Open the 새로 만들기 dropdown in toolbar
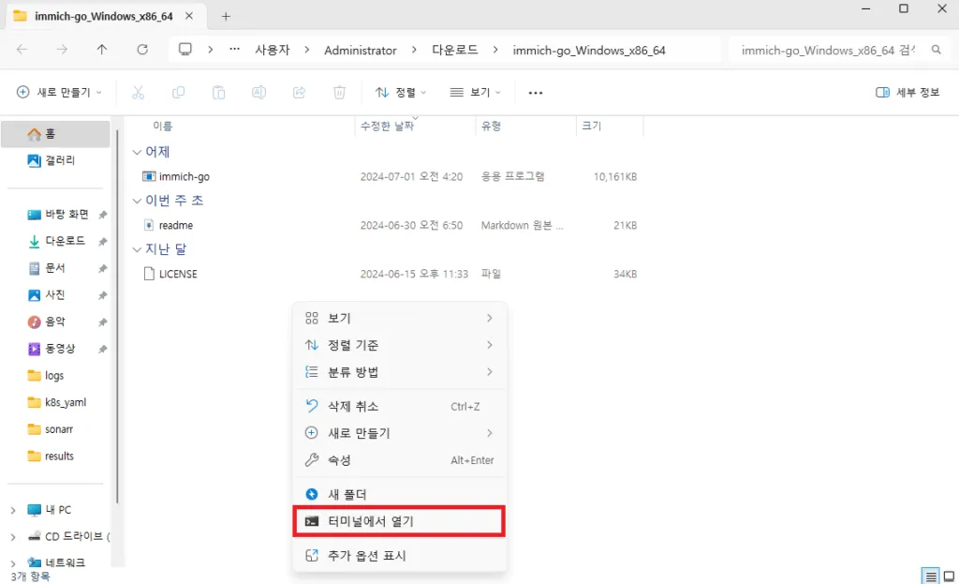This screenshot has width=959, height=584. point(60,93)
